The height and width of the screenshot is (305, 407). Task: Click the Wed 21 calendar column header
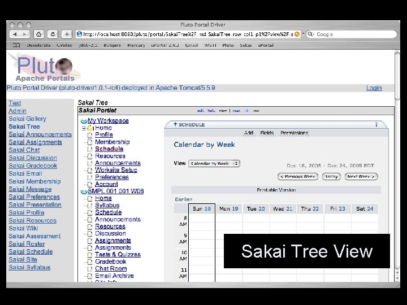(x=283, y=209)
